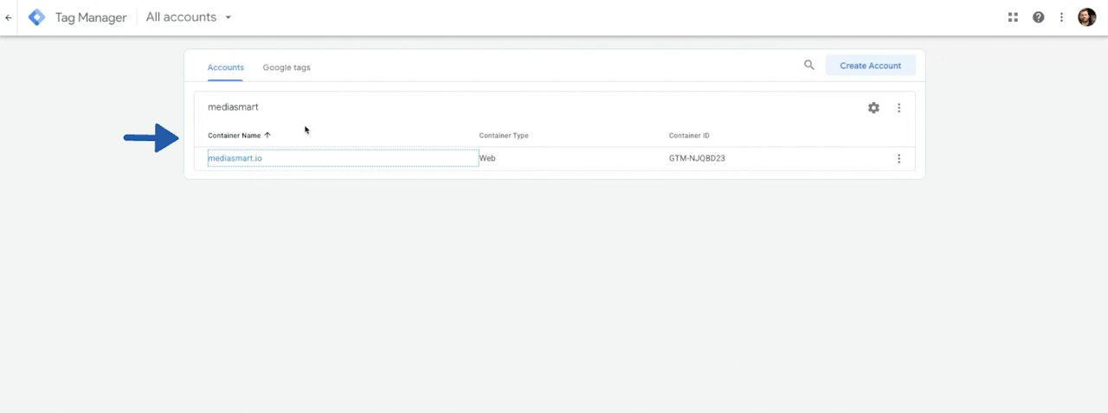Open the mediasmart.io container link
The image size is (1108, 413).
pos(235,159)
